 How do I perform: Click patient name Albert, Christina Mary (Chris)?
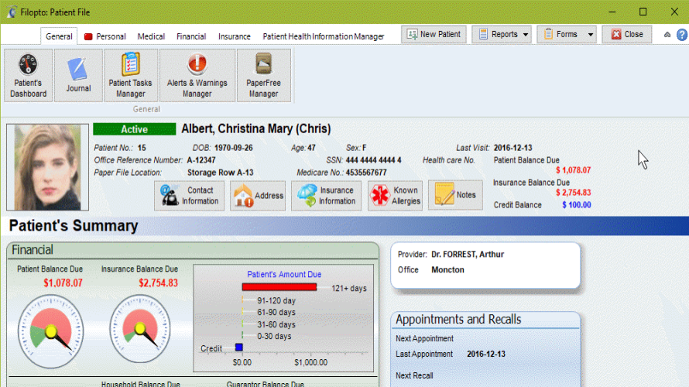click(x=256, y=128)
